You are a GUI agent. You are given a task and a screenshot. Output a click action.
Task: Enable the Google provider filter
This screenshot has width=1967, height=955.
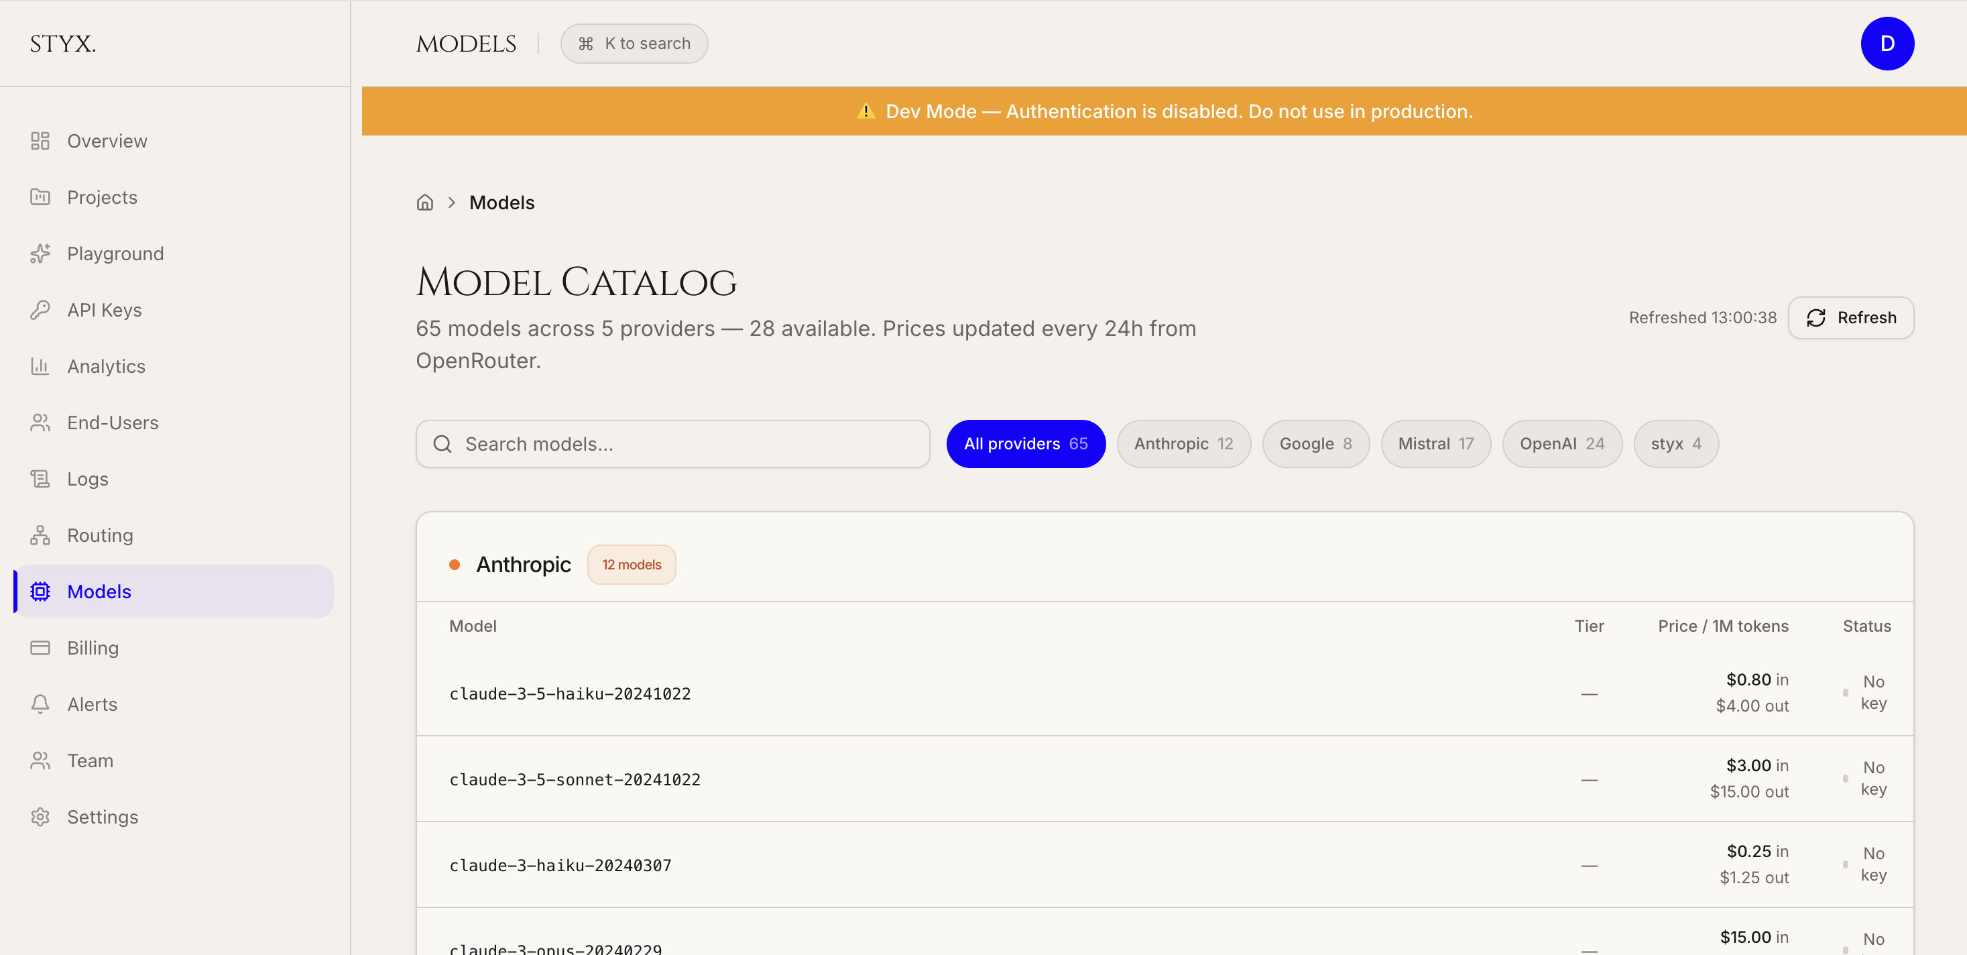[1315, 443]
